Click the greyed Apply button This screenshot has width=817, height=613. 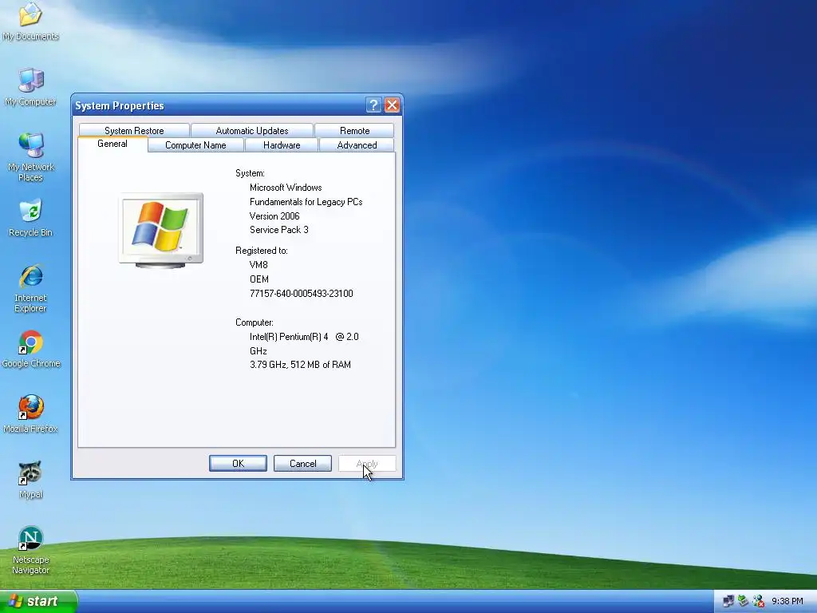pyautogui.click(x=367, y=464)
